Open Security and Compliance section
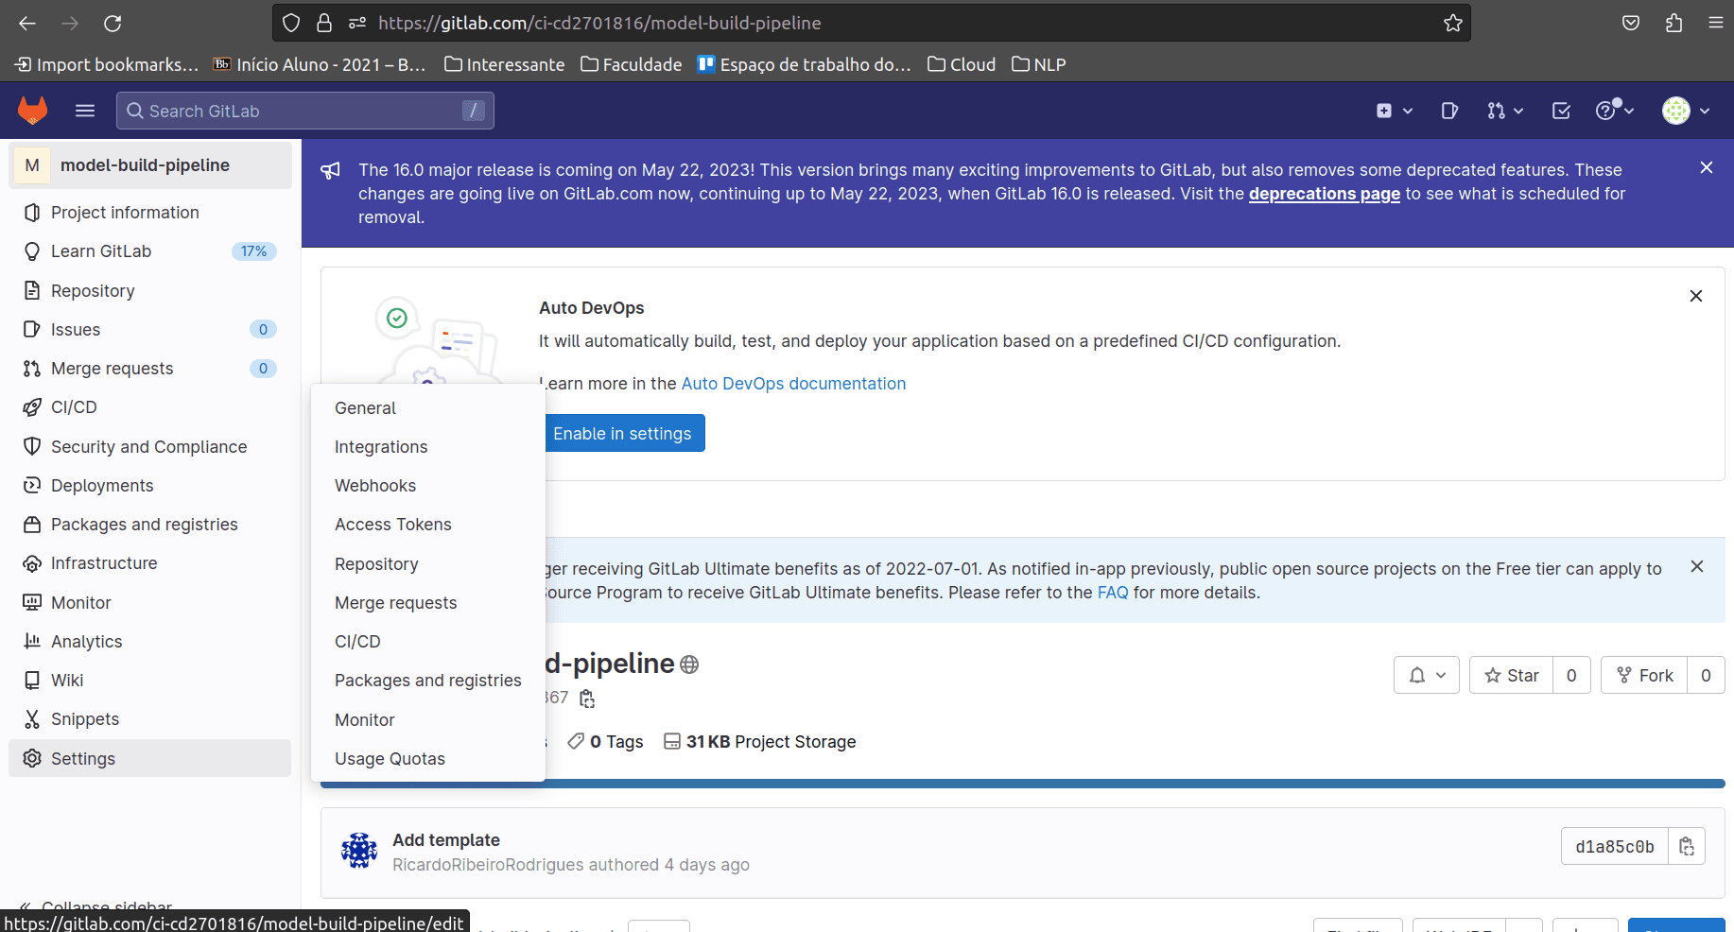Image resolution: width=1734 pixels, height=932 pixels. point(150,446)
